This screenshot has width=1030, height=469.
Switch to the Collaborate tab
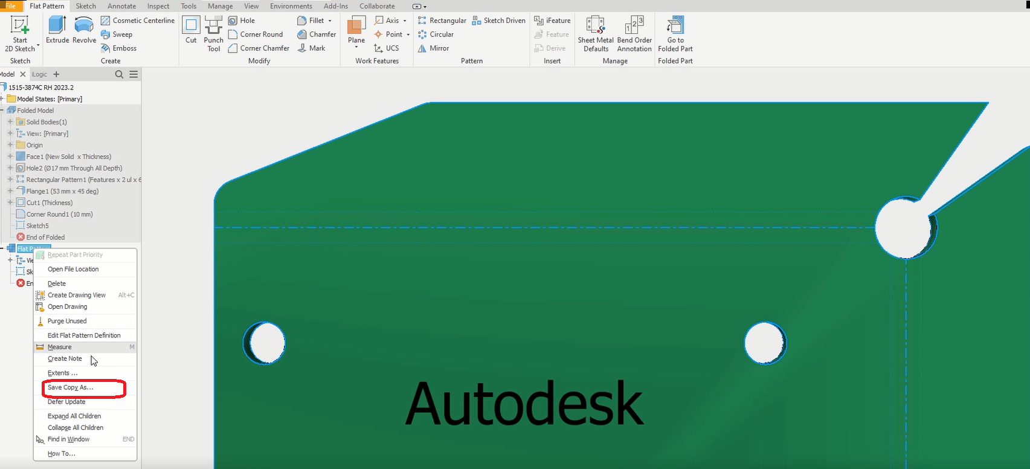[x=377, y=6]
